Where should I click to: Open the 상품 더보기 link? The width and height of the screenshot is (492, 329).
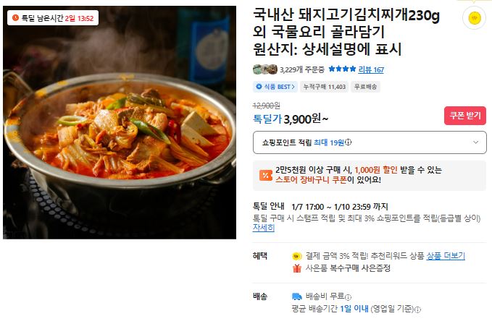tap(446, 256)
